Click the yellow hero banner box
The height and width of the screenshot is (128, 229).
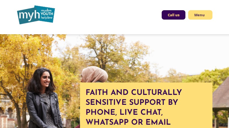(146, 105)
